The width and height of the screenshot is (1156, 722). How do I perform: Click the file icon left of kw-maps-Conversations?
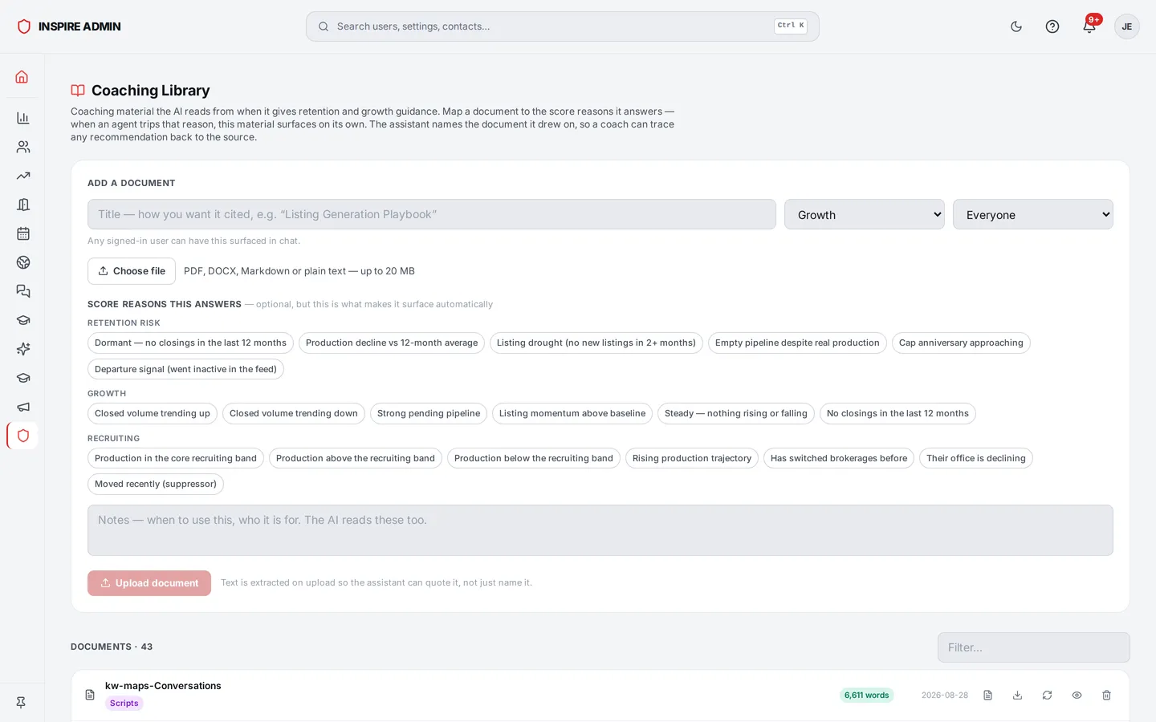click(x=90, y=695)
